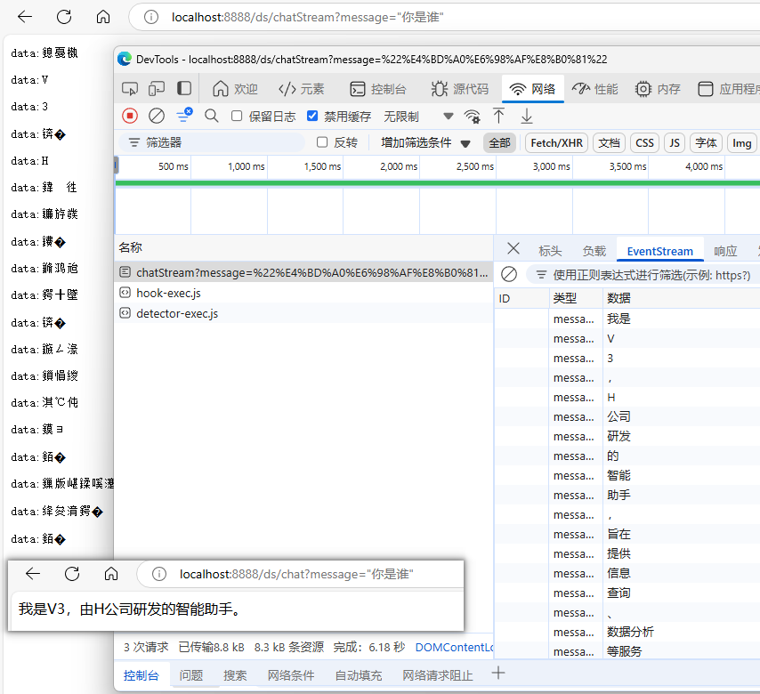Click the export HAR download arrow

point(526,116)
